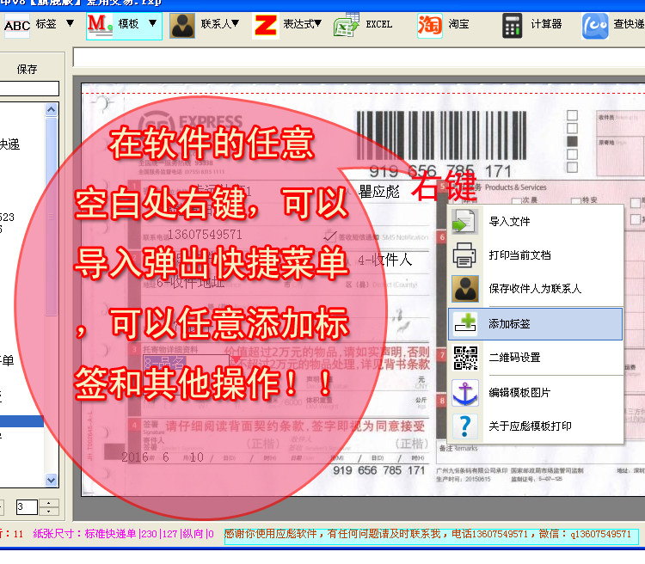This screenshot has height=564, width=645.
Task: Click the 淘宝 toolbar label
Action: 458,24
